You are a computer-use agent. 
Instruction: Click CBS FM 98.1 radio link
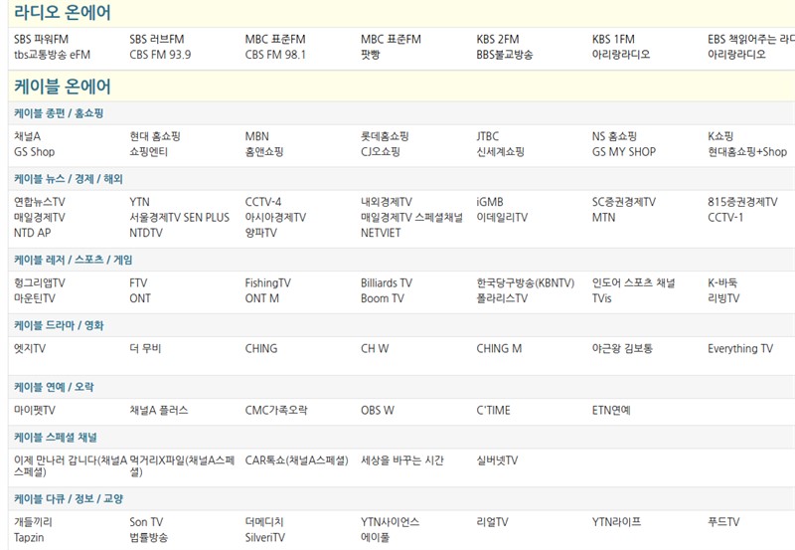coord(275,55)
